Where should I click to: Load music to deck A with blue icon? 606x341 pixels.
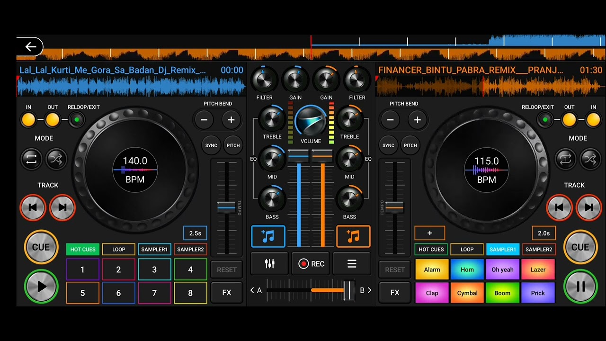[268, 236]
